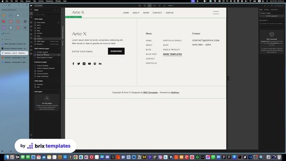This screenshot has height=161, width=286.
Task: Click the Webflow link in copyright line
Action: pyautogui.click(x=175, y=93)
